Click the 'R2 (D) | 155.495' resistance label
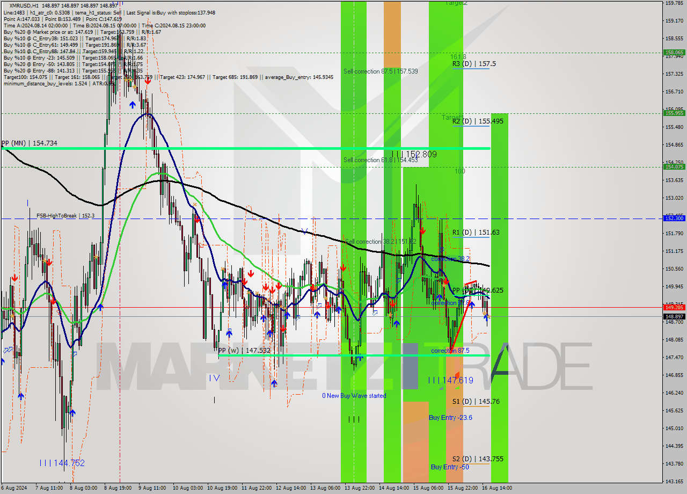This screenshot has height=494, width=687. [x=478, y=121]
